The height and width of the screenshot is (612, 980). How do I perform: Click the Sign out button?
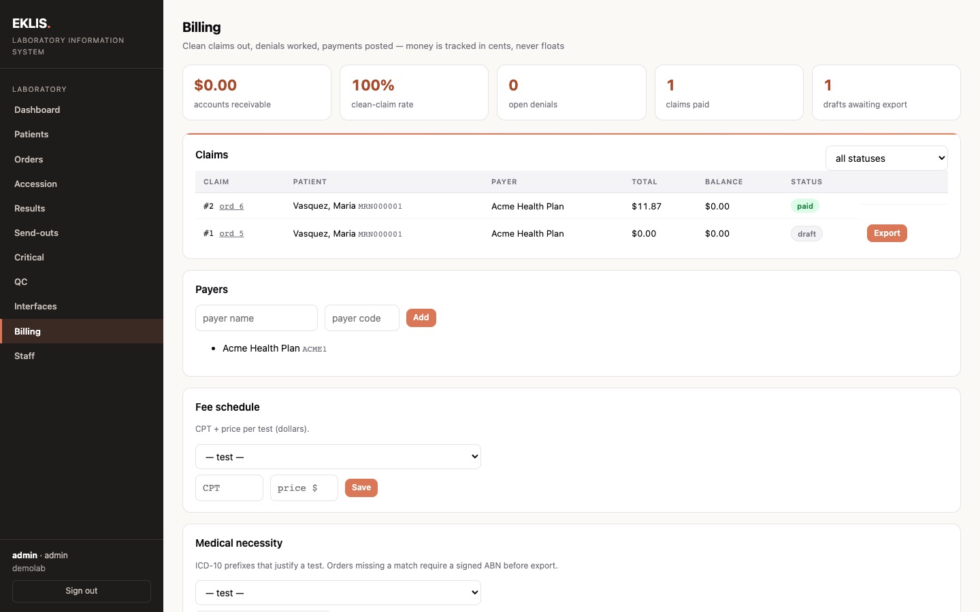pyautogui.click(x=82, y=591)
